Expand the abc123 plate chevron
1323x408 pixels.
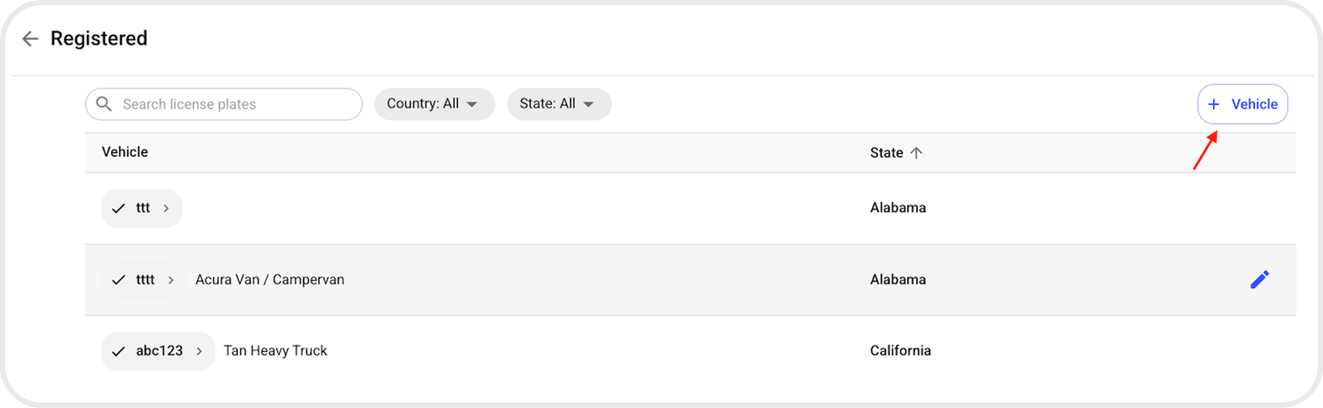[199, 351]
